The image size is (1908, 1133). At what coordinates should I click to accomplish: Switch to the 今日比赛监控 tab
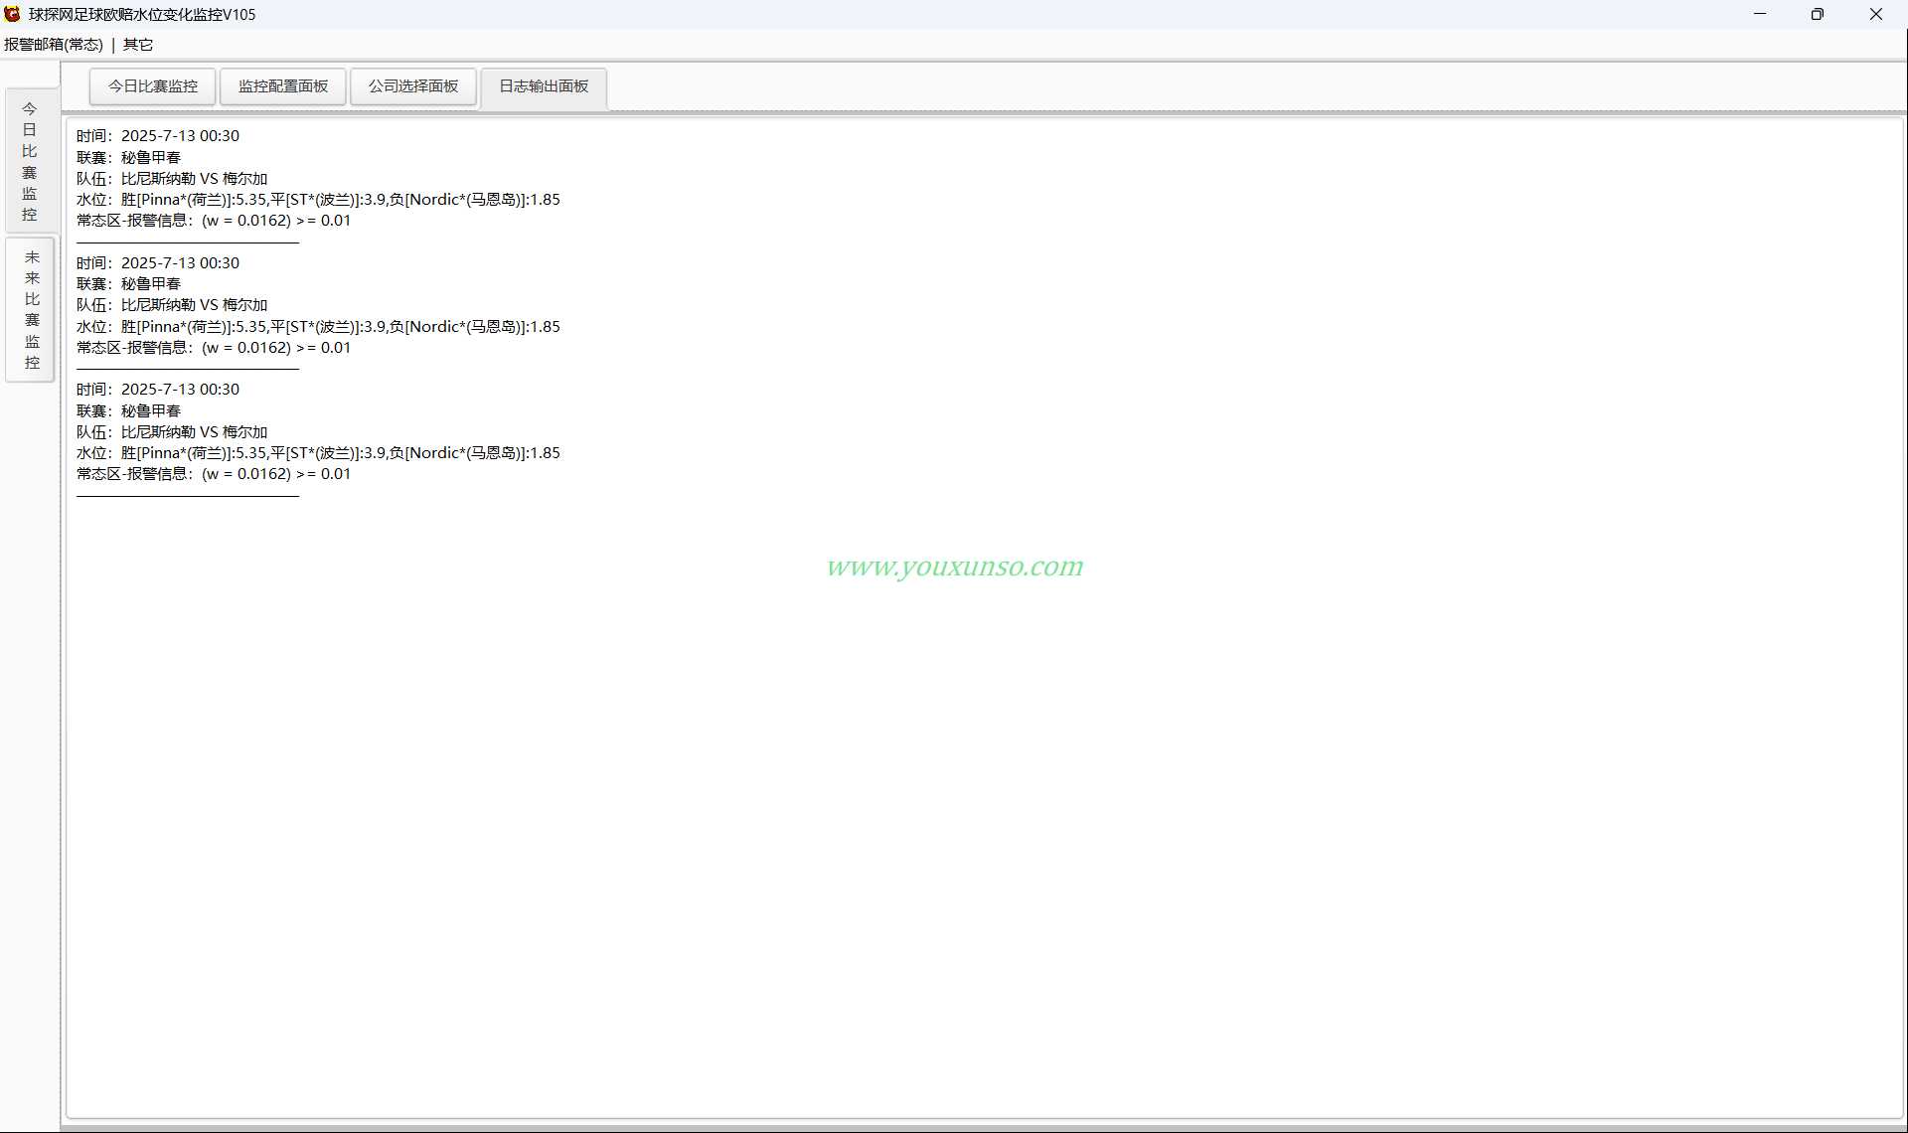[153, 86]
